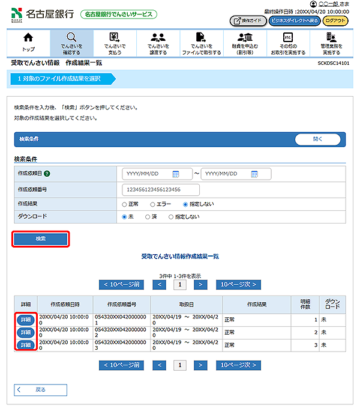360x408 pixels.
Task: Open でんさいを譲渡する menu icon
Action: pyautogui.click(x=158, y=38)
